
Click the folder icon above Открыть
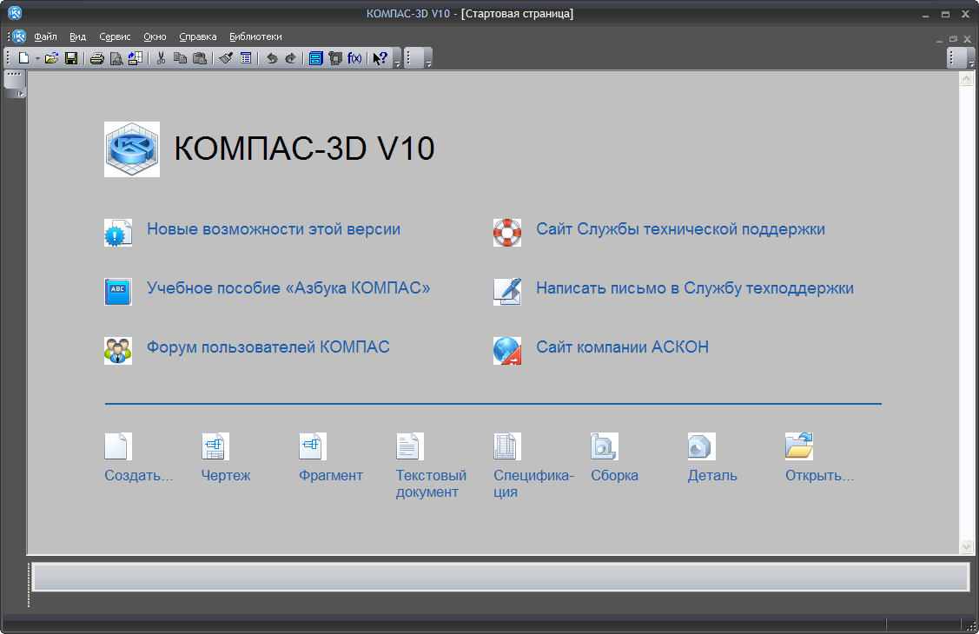pos(799,446)
